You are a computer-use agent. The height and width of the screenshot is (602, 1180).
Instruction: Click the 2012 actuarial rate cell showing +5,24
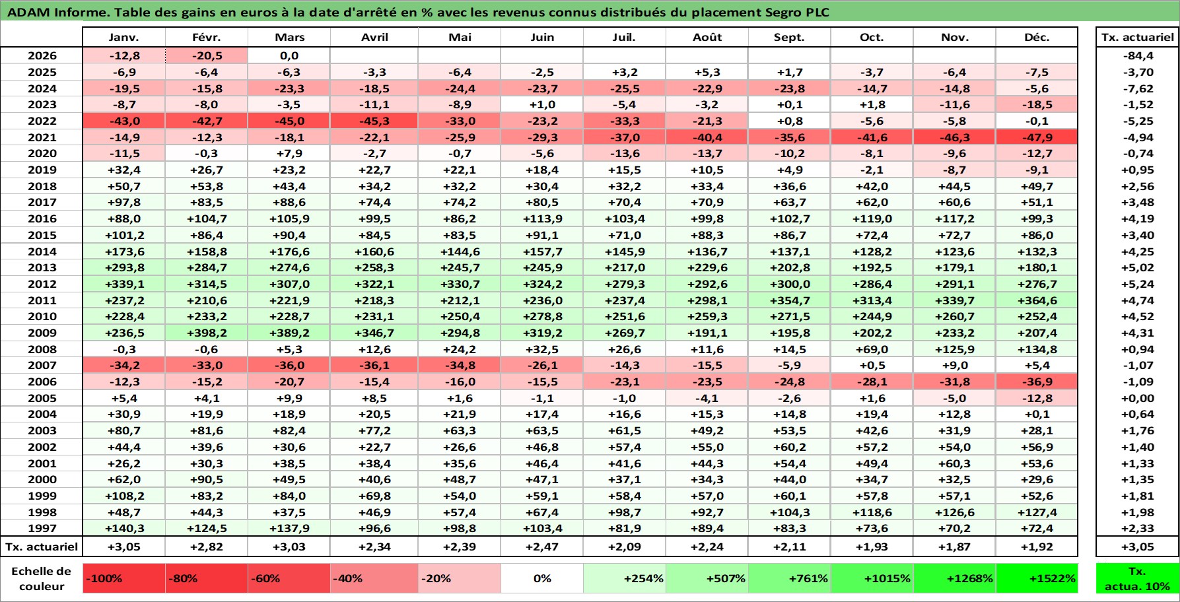[x=1137, y=284]
